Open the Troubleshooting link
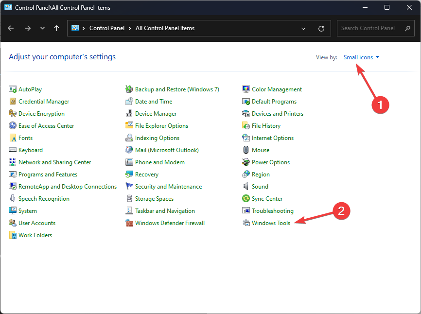The width and height of the screenshot is (421, 314). pyautogui.click(x=273, y=211)
